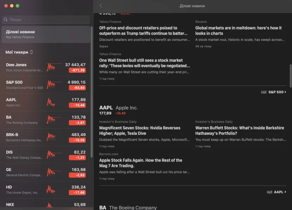This screenshot has width=292, height=210.
Task: Open the GE sparkline chart
Action: (54, 172)
